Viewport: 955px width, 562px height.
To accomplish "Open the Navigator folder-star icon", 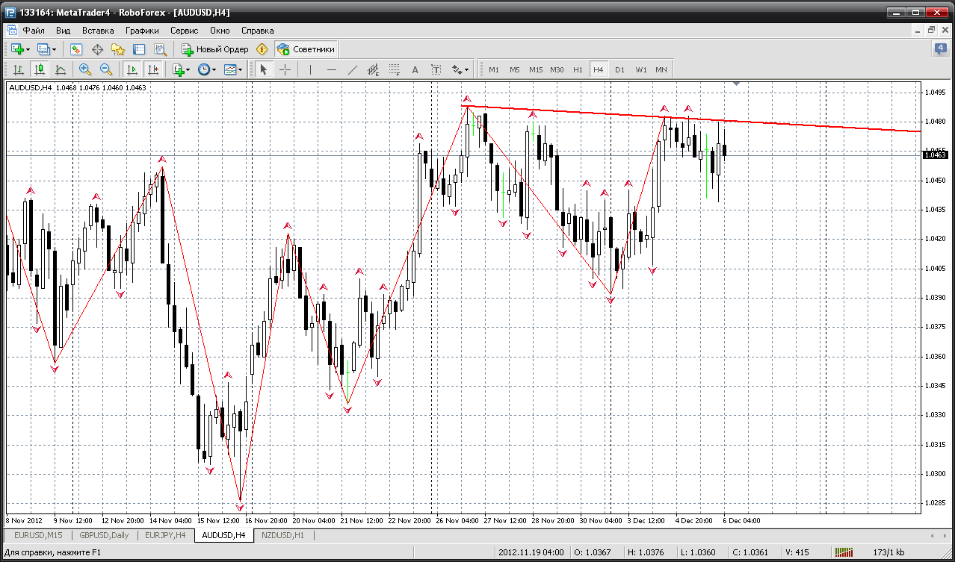I will coord(118,49).
